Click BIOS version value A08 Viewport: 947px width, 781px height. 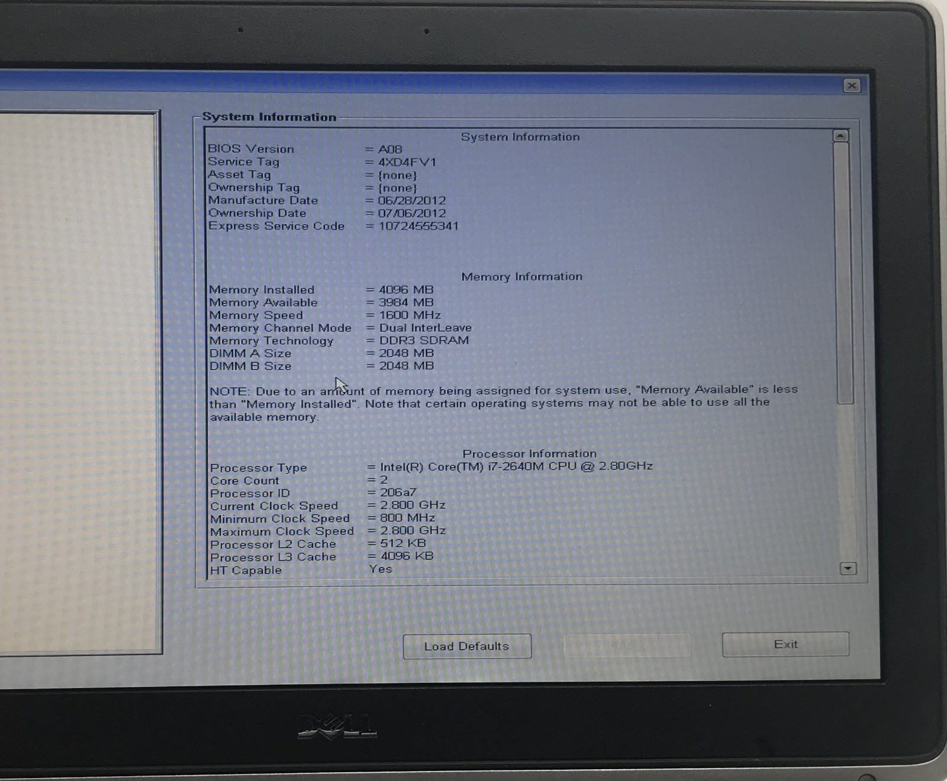click(390, 150)
